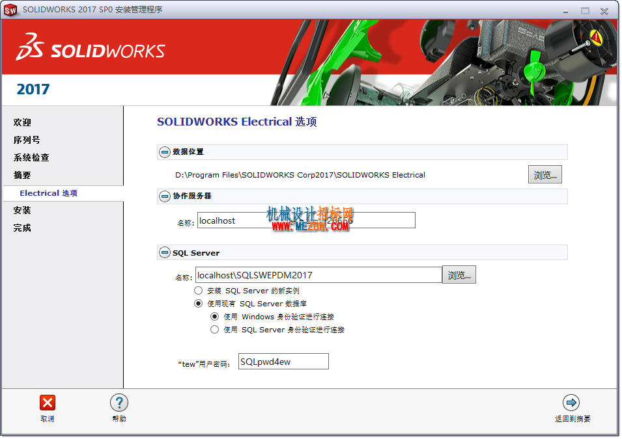
Task: Collapse the SQL Server section
Action: 165,253
